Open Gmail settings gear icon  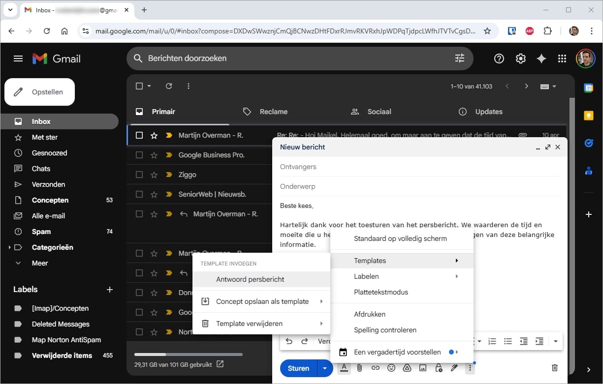pyautogui.click(x=520, y=59)
